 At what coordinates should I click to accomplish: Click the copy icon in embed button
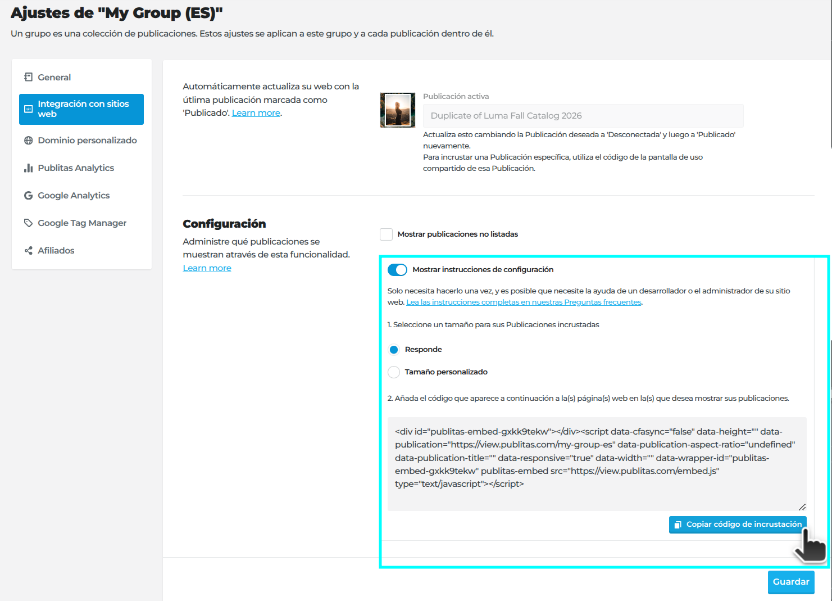(678, 525)
